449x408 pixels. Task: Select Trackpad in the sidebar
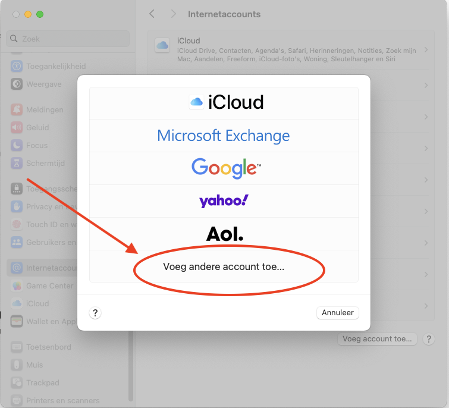[42, 383]
